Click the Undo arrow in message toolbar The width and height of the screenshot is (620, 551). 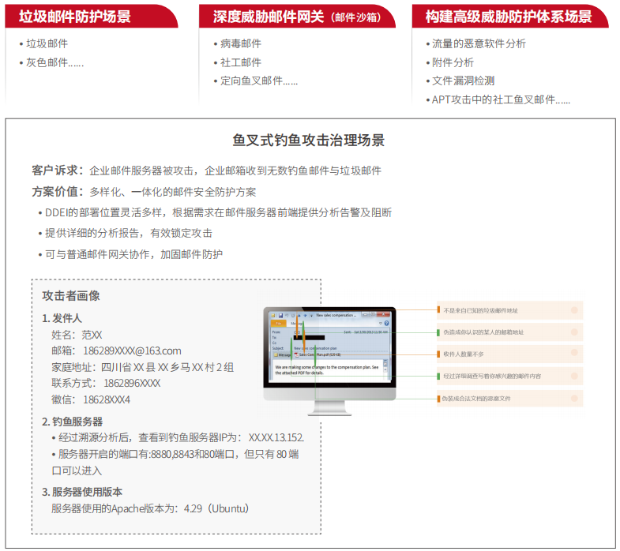[x=287, y=316]
